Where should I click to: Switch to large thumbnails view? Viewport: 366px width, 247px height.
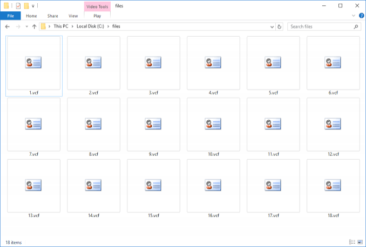360,242
